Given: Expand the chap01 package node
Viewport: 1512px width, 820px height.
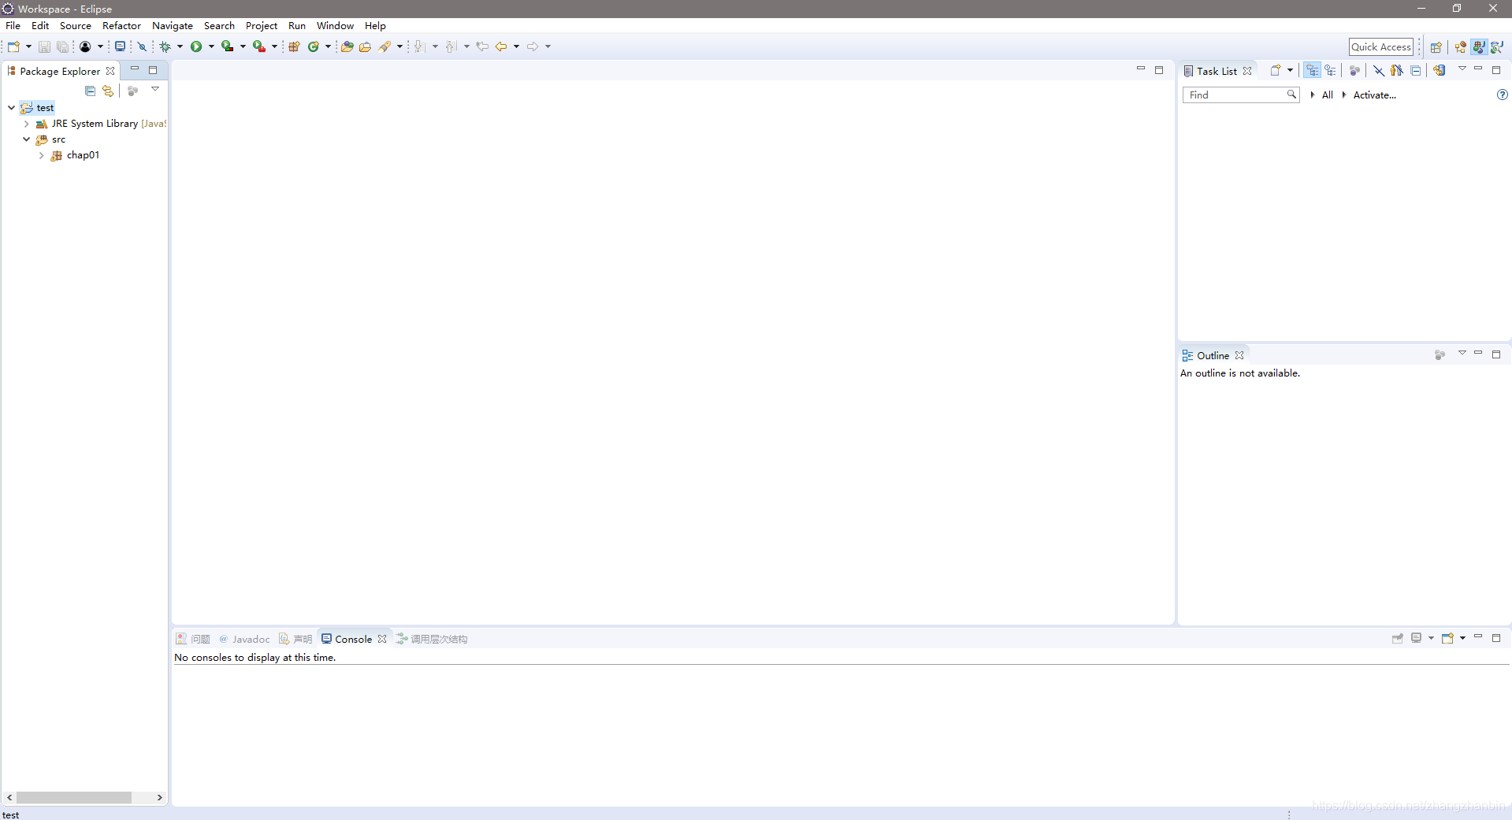Looking at the screenshot, I should pyautogui.click(x=41, y=155).
